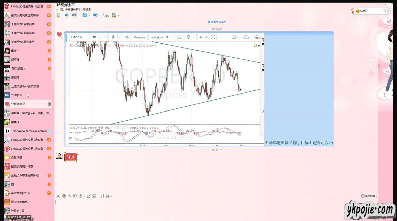Close the 16班刘全平 chat session
This screenshot has height=221, width=397.
click(x=49, y=104)
